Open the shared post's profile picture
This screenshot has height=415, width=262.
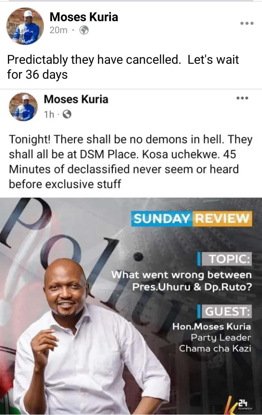pyautogui.click(x=23, y=107)
